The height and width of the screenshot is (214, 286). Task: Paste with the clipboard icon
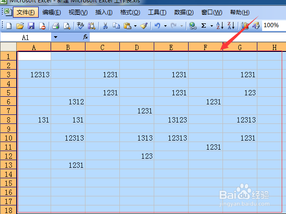point(127,26)
